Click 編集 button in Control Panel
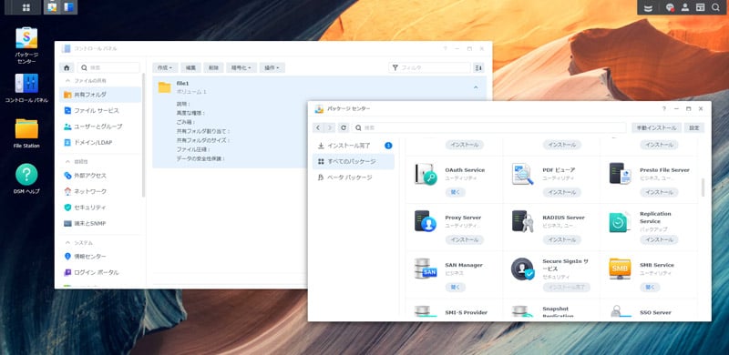The image size is (729, 355). (190, 68)
